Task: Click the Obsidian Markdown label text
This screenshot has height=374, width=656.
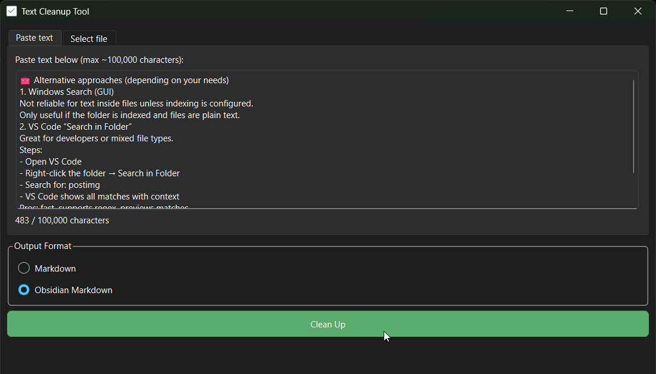Action: [73, 289]
